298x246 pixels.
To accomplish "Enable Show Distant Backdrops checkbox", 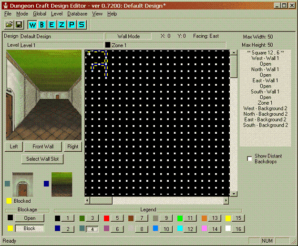I will [x=249, y=158].
